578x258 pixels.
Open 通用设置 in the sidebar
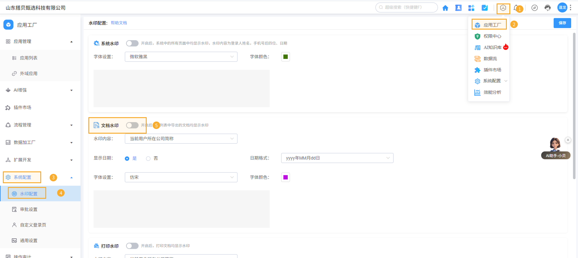pos(40,241)
